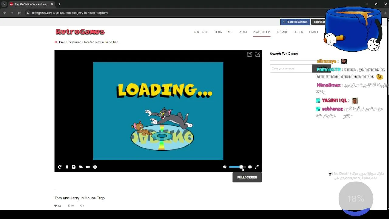The width and height of the screenshot is (389, 219).
Task: Open site information icon in address bar
Action: coord(28,13)
